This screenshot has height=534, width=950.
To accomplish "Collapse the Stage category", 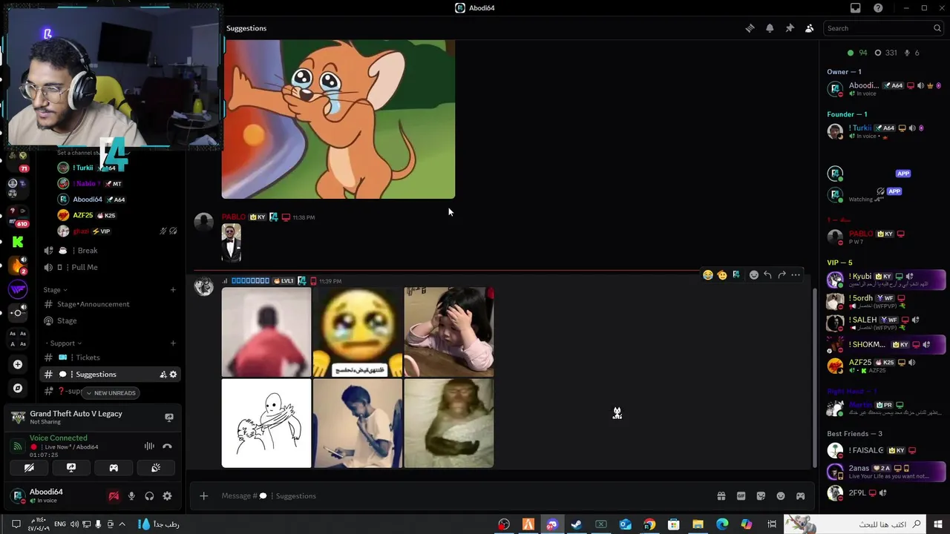I will (x=56, y=290).
